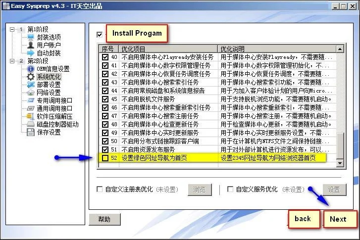This screenshot has height=240, width=360.
Task: Click the 部署设置 tools icon
Action: click(x=31, y=85)
